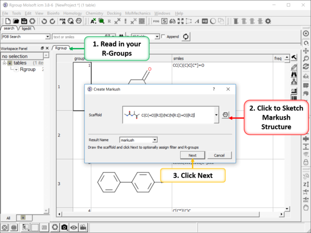Select the Rgroup table in workspace tree
311x233 pixels.
pyautogui.click(x=28, y=69)
